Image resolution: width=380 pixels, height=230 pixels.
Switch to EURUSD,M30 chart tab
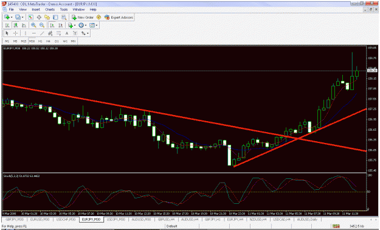point(40,219)
